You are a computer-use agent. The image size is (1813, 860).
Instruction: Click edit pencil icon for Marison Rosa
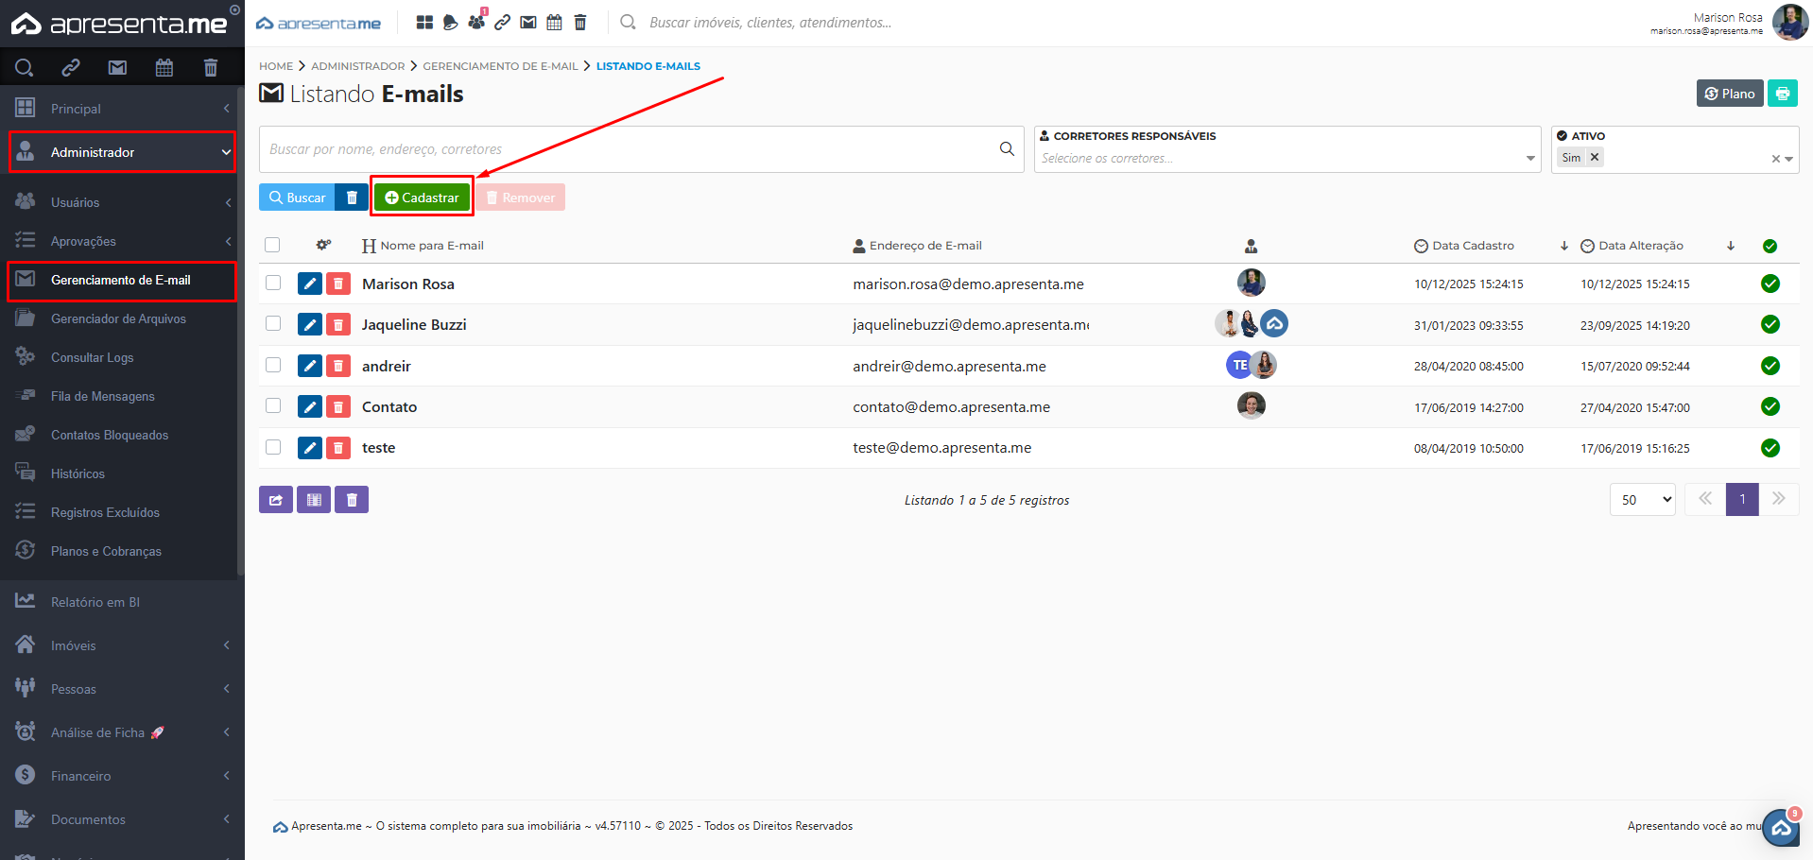(309, 284)
